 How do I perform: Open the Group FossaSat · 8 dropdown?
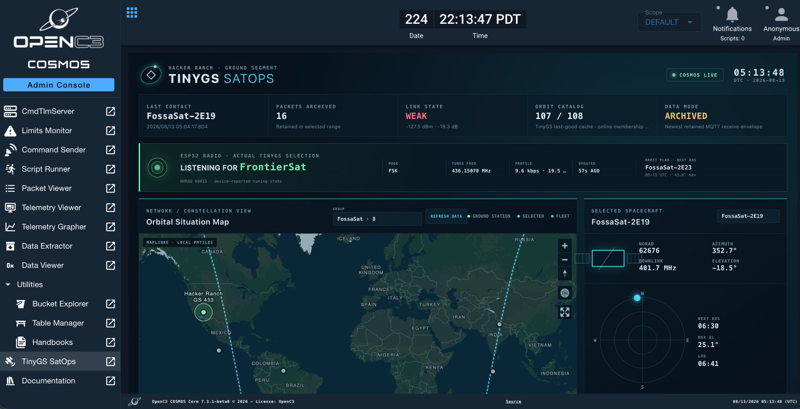[377, 219]
